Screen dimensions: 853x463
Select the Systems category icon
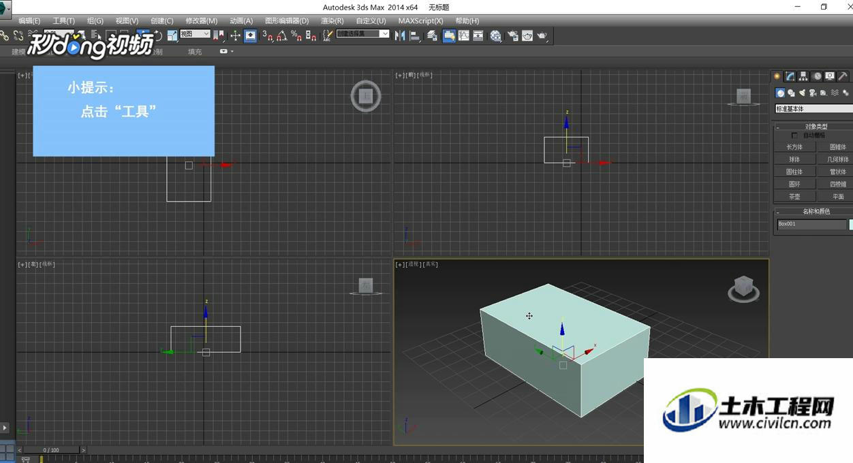coord(846,93)
